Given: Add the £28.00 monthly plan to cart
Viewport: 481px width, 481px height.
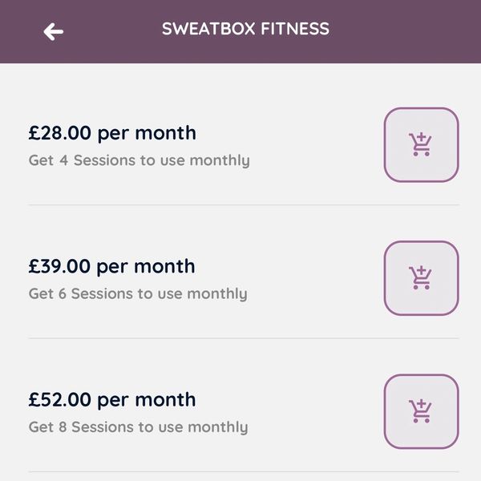Looking at the screenshot, I should point(421,145).
